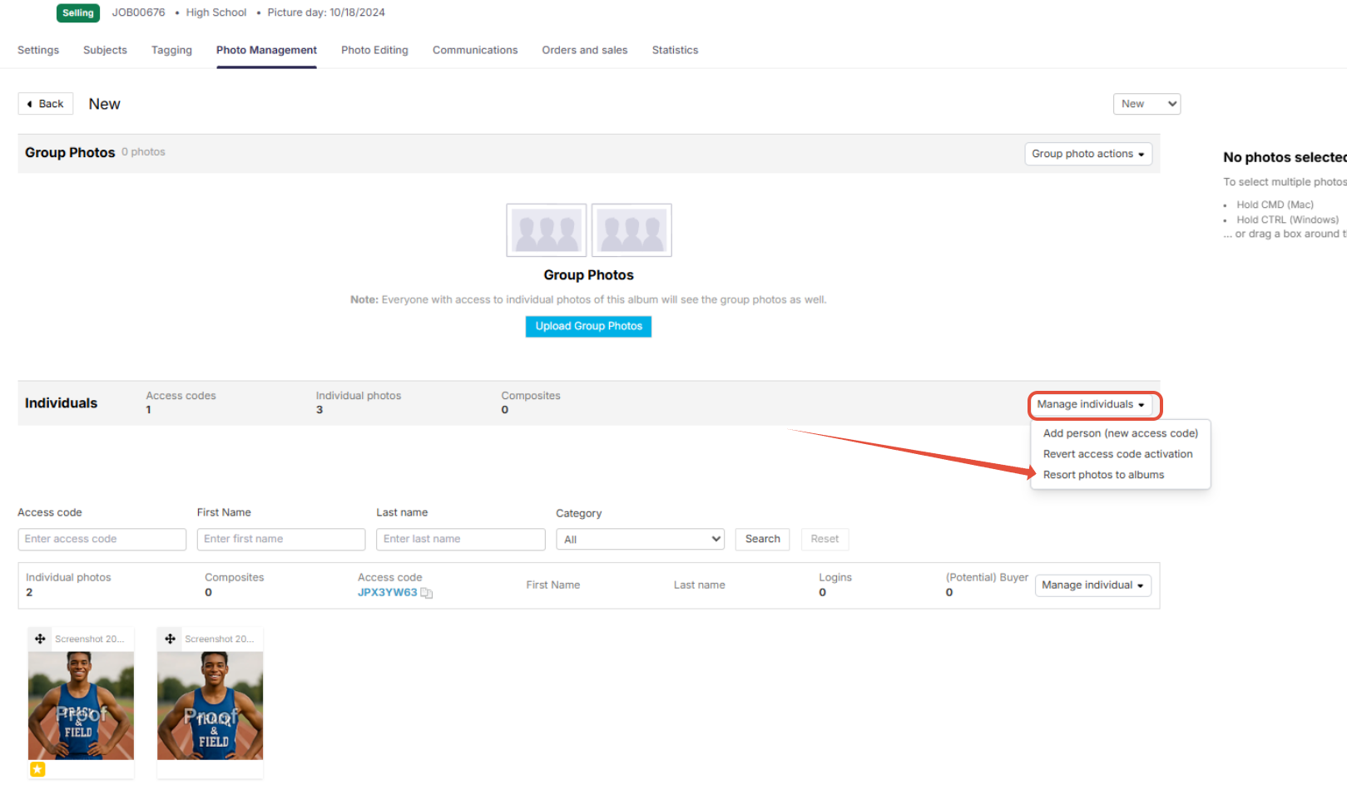Select the Photo Management tab

266,50
